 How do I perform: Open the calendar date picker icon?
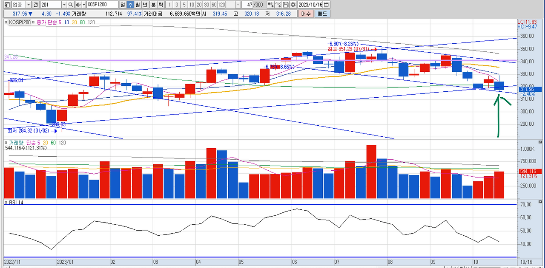326,4
